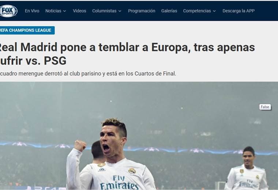Open the Noticias menu item

(x=53, y=11)
